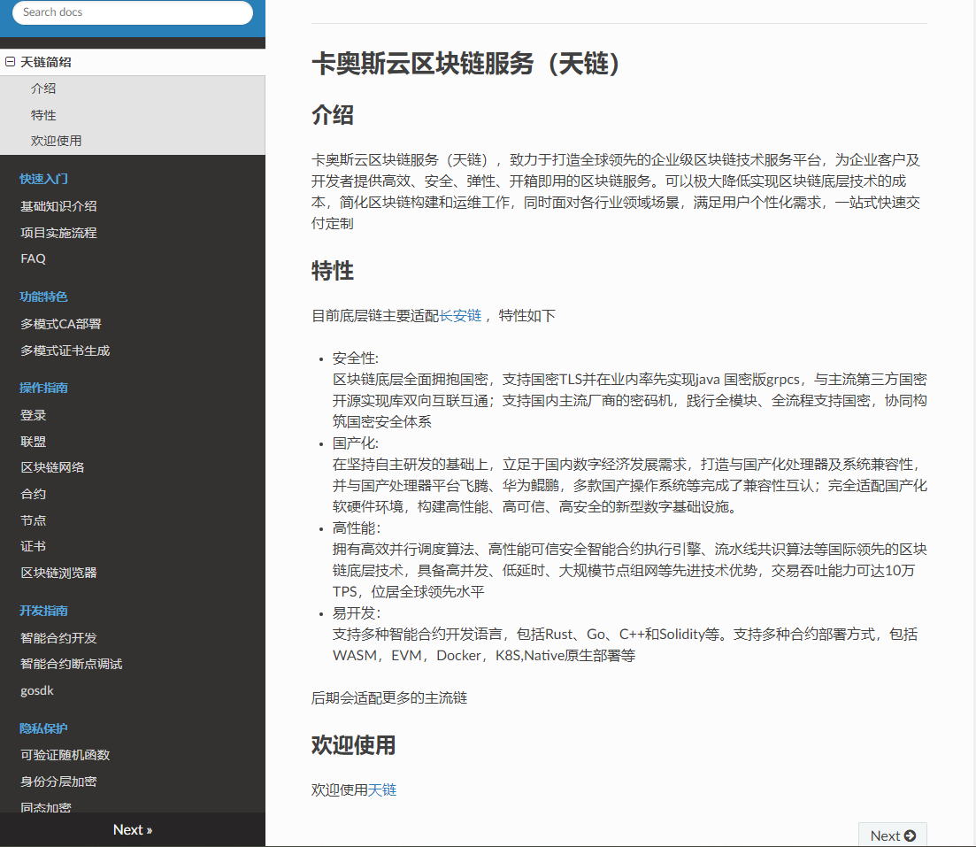Viewport: 976px width, 847px height.
Task: Click the 开发指南 section caption
Action: pyautogui.click(x=43, y=611)
